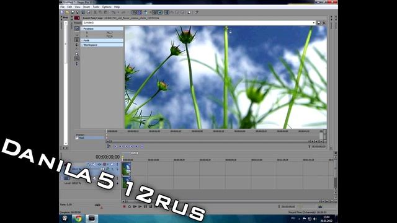Open the Insert menu
Viewport: 397px width, 223px height.
point(86,7)
